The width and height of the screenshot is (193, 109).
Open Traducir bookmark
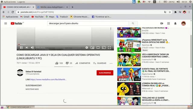tap(62, 17)
